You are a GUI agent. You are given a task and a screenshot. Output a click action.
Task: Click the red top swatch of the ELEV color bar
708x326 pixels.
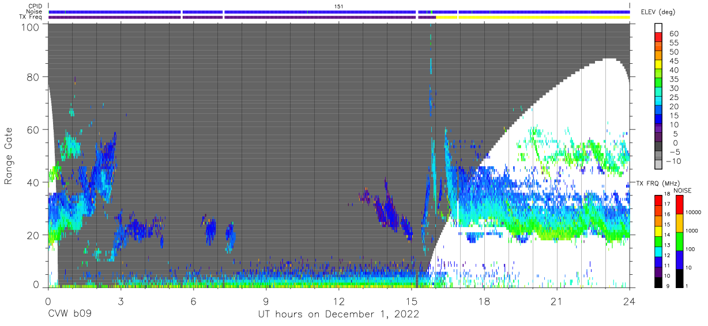point(660,38)
